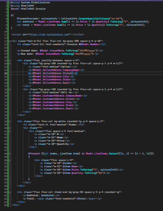Click the 'Seller:' label text
The image size is (163, 211).
[x=67, y=67]
